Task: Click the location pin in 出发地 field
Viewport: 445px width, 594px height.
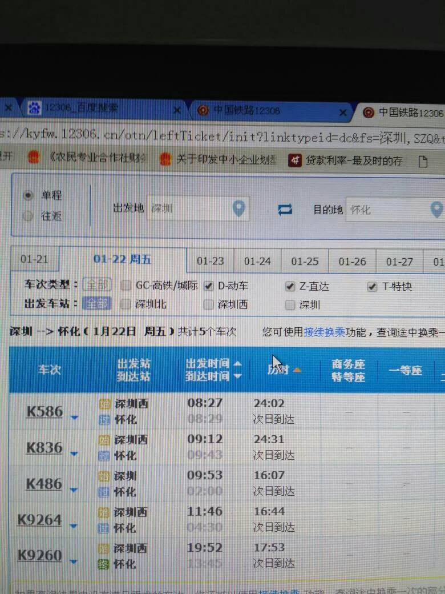Action: click(x=239, y=208)
